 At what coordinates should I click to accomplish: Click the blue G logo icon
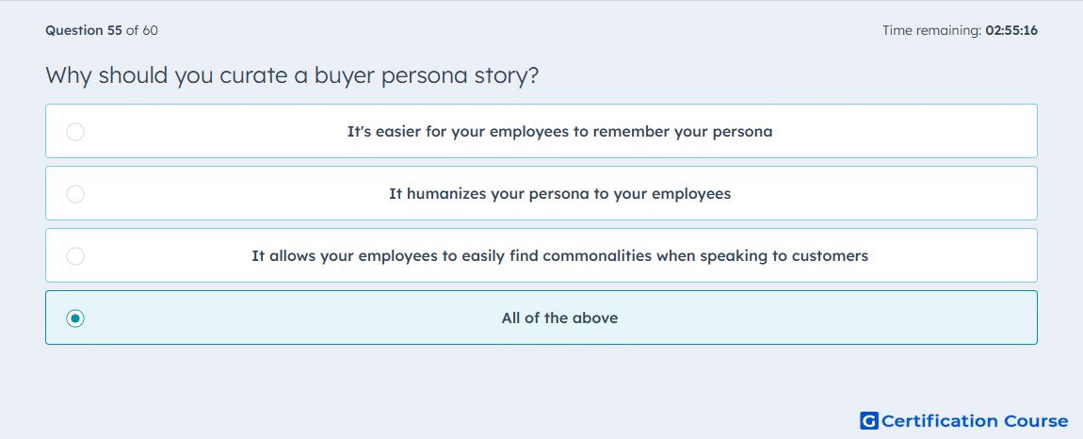click(869, 420)
